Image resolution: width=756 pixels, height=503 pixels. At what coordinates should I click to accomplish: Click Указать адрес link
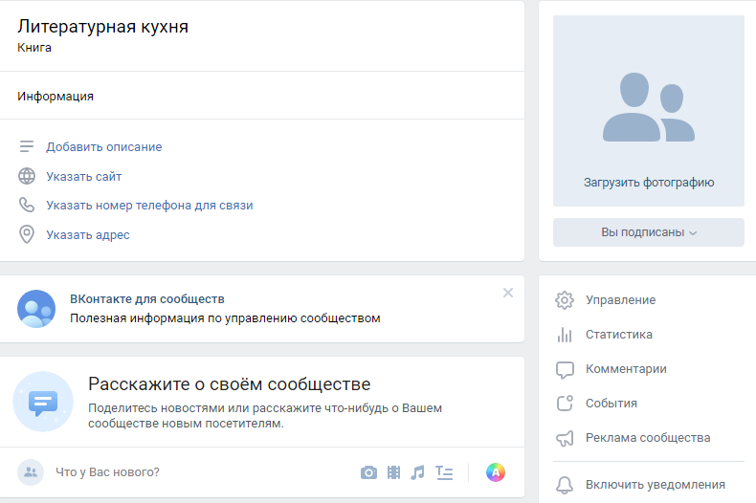(x=88, y=235)
